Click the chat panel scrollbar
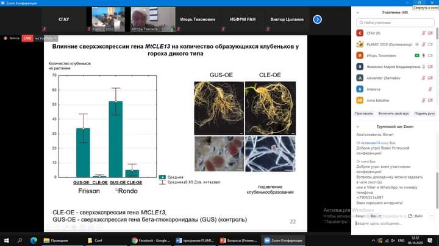 pyautogui.click(x=437, y=191)
